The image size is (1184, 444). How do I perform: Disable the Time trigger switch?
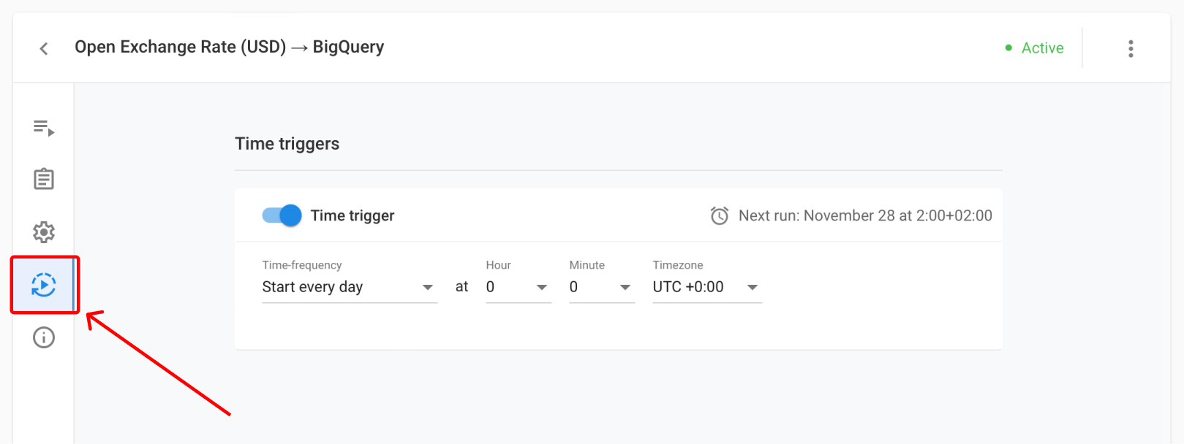pyautogui.click(x=282, y=215)
